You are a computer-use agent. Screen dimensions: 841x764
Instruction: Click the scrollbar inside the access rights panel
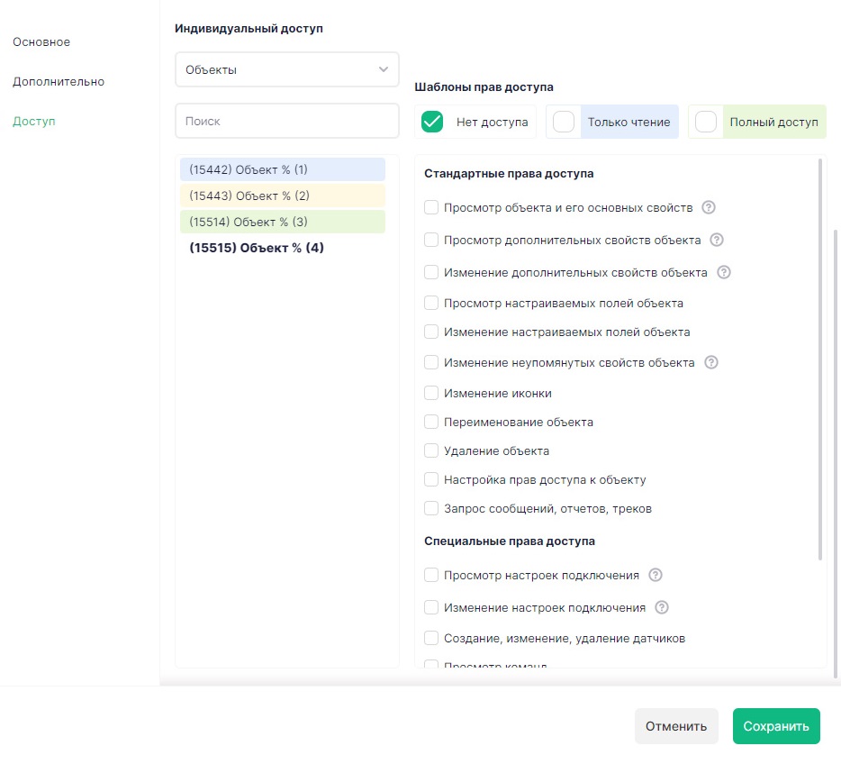pos(820,359)
